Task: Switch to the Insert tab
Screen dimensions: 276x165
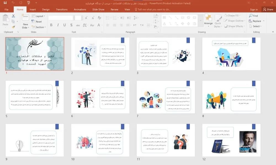Action: click(33, 9)
